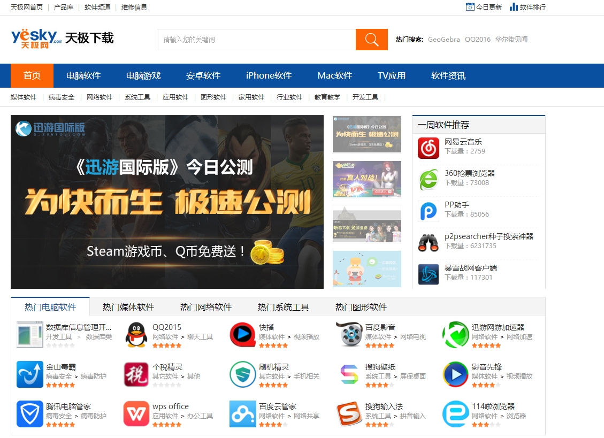Click the QQ2016 hot search link

[478, 39]
